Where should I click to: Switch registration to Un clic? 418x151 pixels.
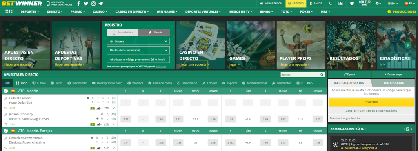pyautogui.click(x=154, y=33)
